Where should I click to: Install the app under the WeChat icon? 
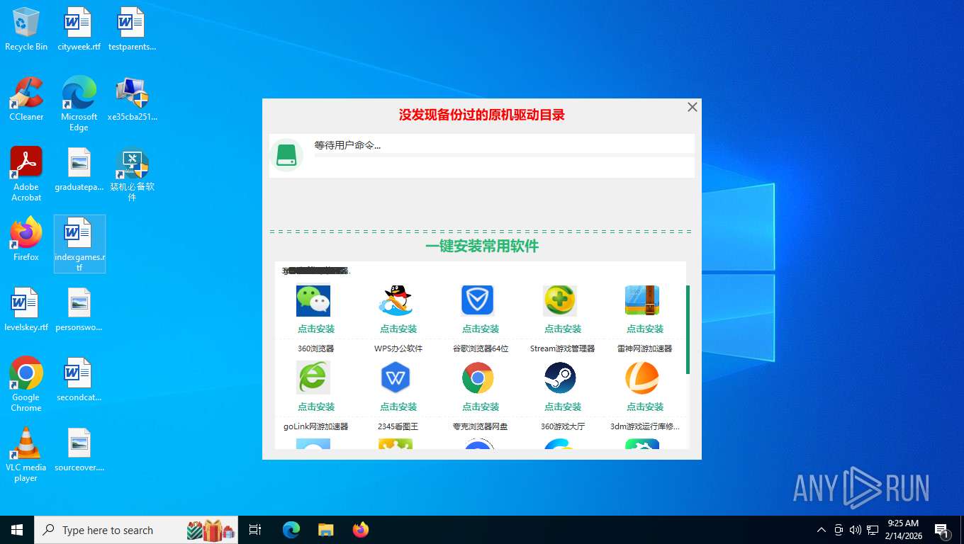(316, 329)
